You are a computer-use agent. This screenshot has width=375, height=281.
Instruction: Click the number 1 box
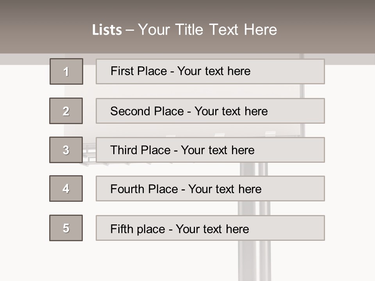66,71
